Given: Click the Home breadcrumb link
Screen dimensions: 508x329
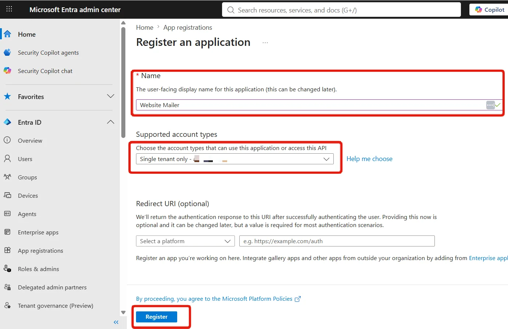Looking at the screenshot, I should [144, 28].
